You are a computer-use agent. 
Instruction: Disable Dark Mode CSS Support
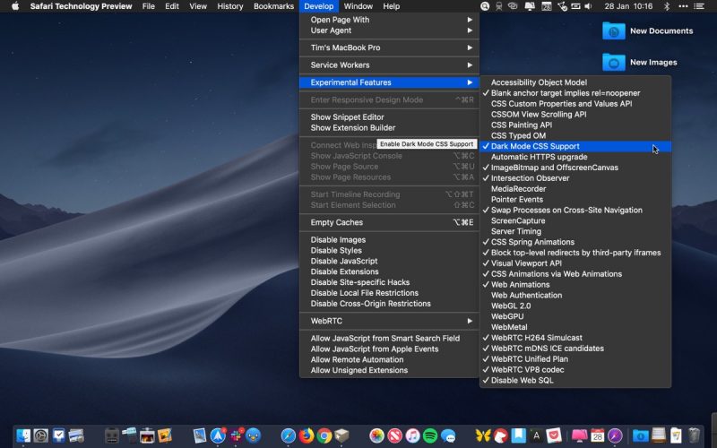[535, 146]
